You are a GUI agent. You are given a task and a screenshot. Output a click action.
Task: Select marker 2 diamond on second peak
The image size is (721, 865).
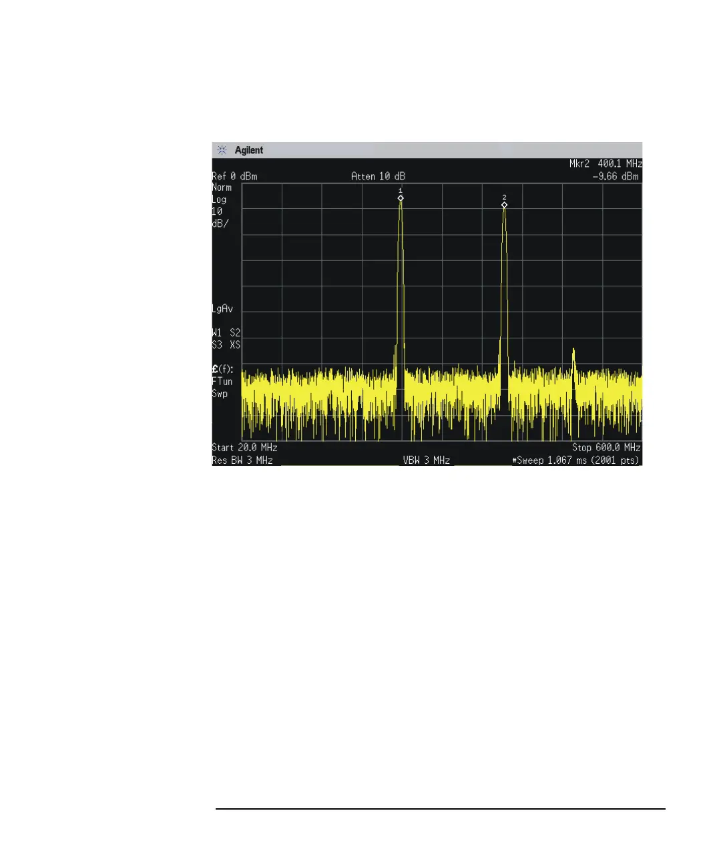[504, 205]
